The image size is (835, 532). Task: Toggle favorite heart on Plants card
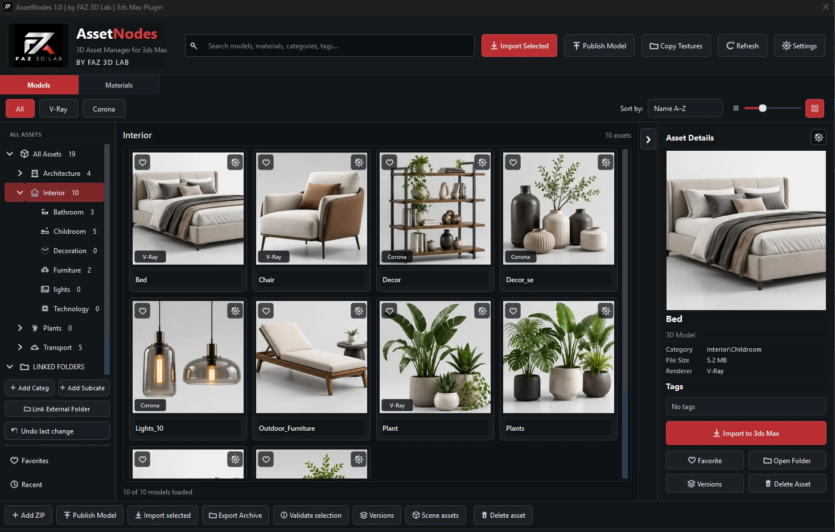(x=513, y=311)
